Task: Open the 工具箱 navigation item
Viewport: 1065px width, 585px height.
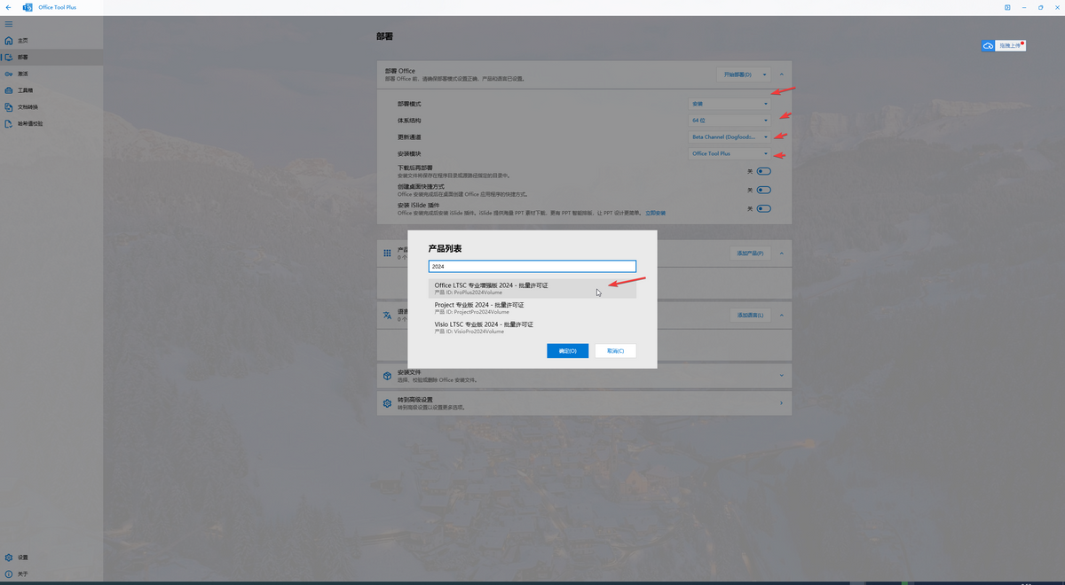Action: tap(51, 90)
